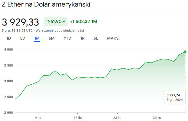Click the 3 929,33 current price value
Image resolution: width=188 pixels, height=121 pixels.
(21, 22)
